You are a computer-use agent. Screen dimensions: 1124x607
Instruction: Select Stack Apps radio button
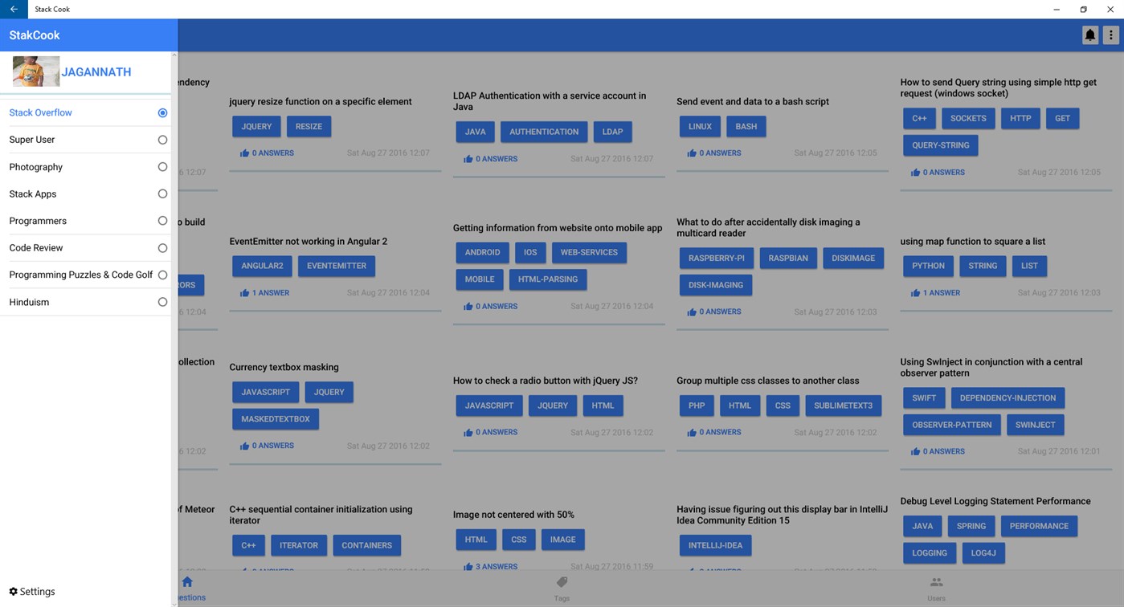(162, 194)
